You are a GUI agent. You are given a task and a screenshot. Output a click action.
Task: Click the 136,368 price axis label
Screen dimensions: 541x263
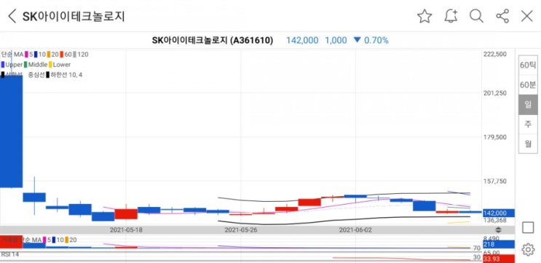click(x=495, y=220)
